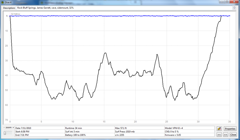Click the zoom slider thumb
Image resolution: width=240 pixels, height=140 pixels.
[5, 133]
